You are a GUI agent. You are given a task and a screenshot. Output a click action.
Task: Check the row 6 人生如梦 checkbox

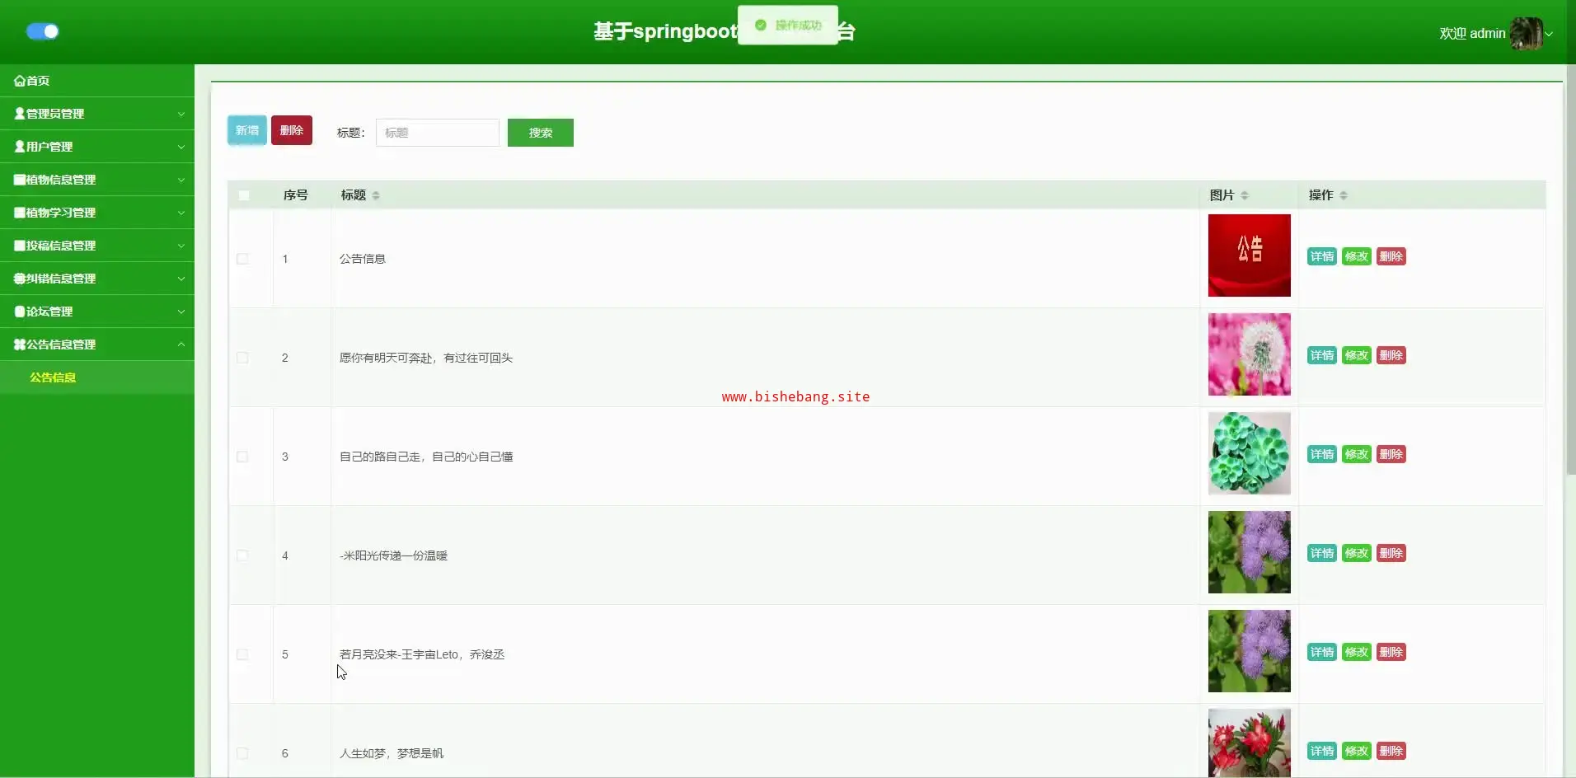point(242,753)
